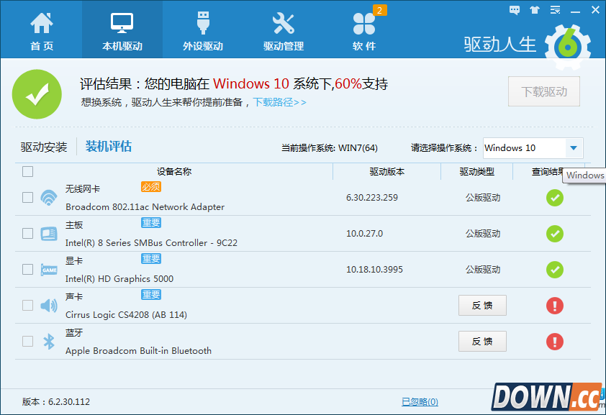Image resolution: width=606 pixels, height=415 pixels.
Task: Open the feedback message icon in titlebar
Action: (514, 9)
